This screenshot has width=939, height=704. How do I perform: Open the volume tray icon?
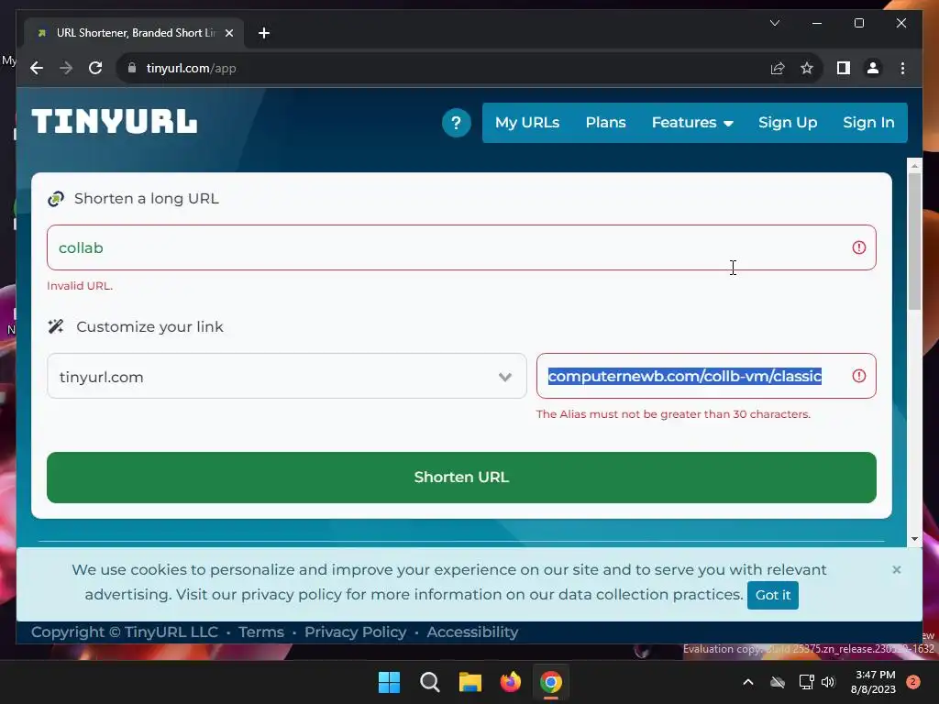(x=828, y=682)
